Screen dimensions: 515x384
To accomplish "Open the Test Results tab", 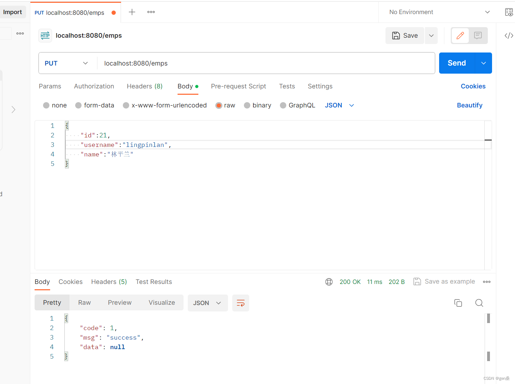I will tap(154, 282).
